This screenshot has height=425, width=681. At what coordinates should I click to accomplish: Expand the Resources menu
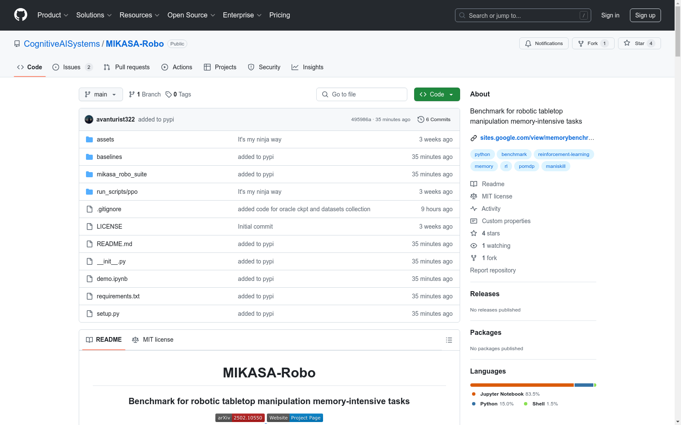click(140, 15)
